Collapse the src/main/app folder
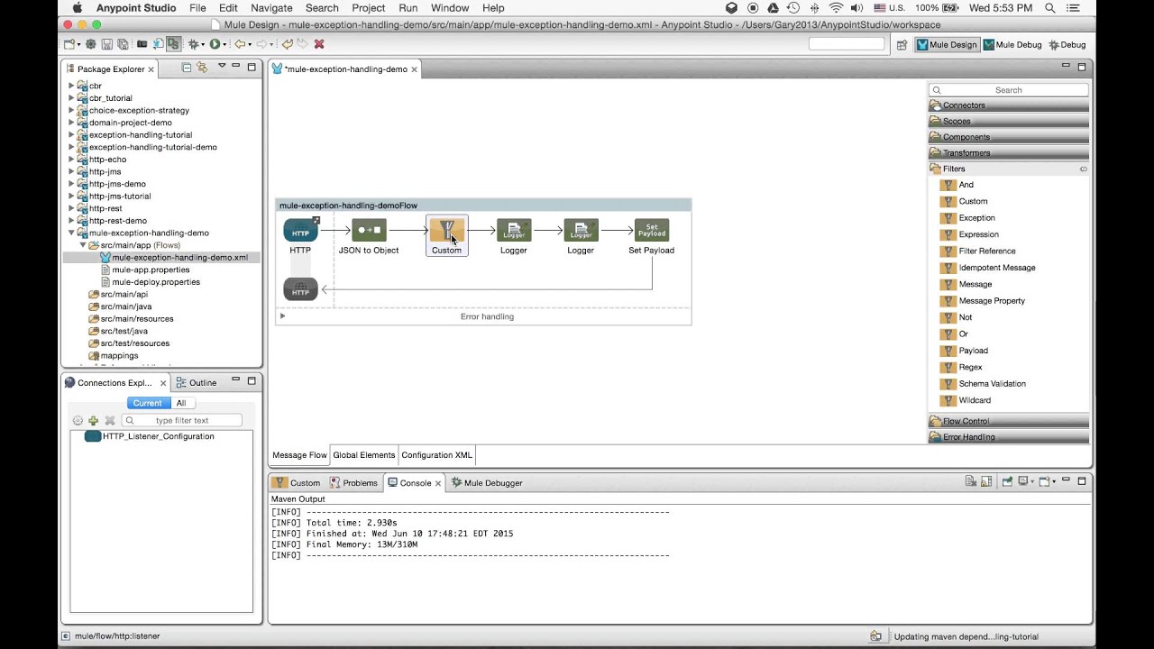1154x649 pixels. [x=82, y=245]
